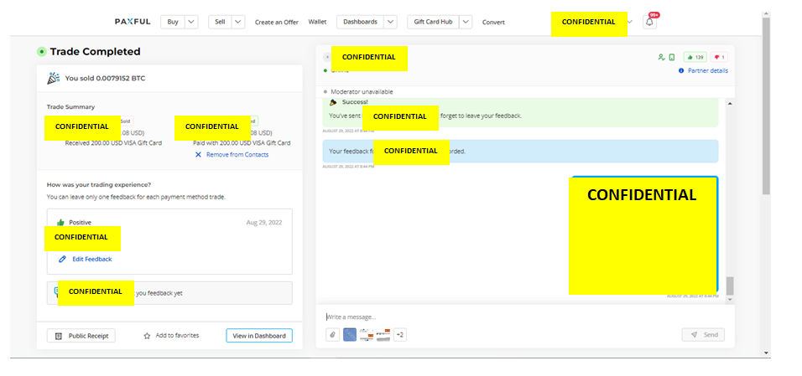Open Partner details link
This screenshot has height=376, width=802.
tap(708, 70)
